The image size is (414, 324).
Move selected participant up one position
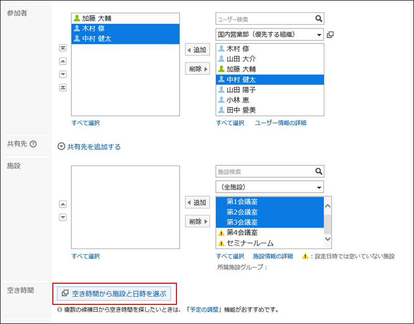pos(63,61)
